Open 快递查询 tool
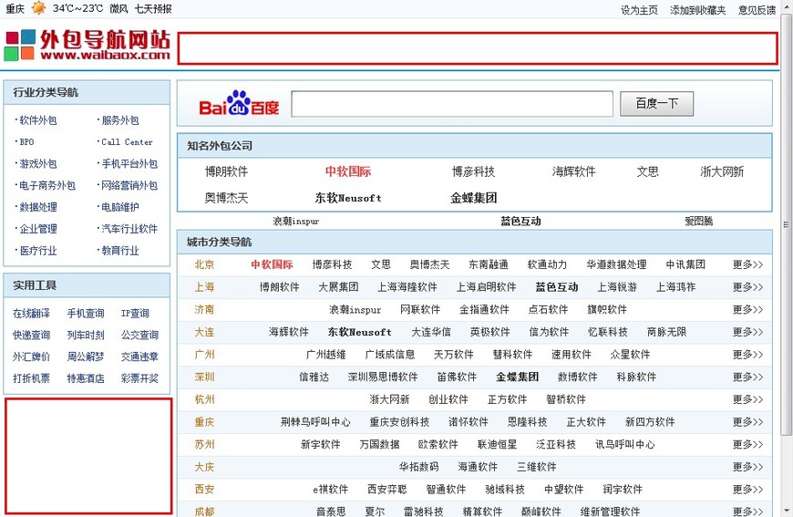 31,336
